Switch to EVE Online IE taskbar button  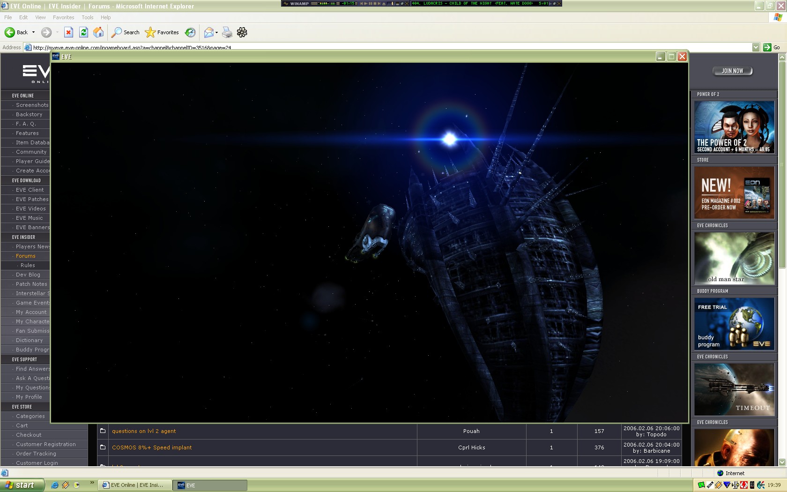pos(134,485)
